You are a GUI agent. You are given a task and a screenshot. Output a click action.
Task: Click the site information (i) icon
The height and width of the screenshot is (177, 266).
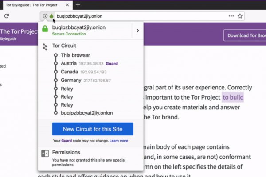tap(45, 16)
